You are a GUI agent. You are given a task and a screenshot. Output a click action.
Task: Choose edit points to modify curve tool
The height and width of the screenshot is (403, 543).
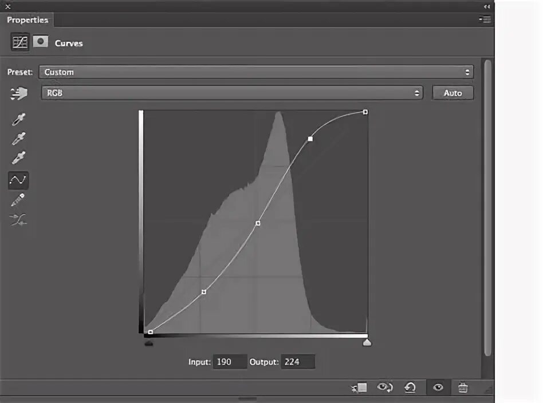[18, 180]
